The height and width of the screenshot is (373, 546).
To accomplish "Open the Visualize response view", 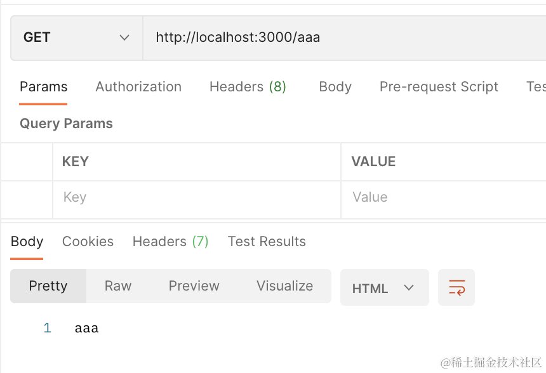I will [284, 286].
